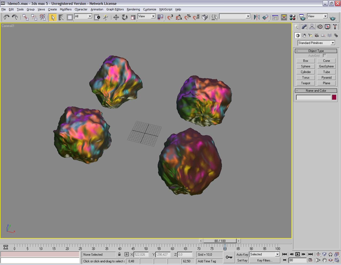Image resolution: width=341 pixels, height=265 pixels.
Task: Open the Material Editor
Action: [293, 17]
